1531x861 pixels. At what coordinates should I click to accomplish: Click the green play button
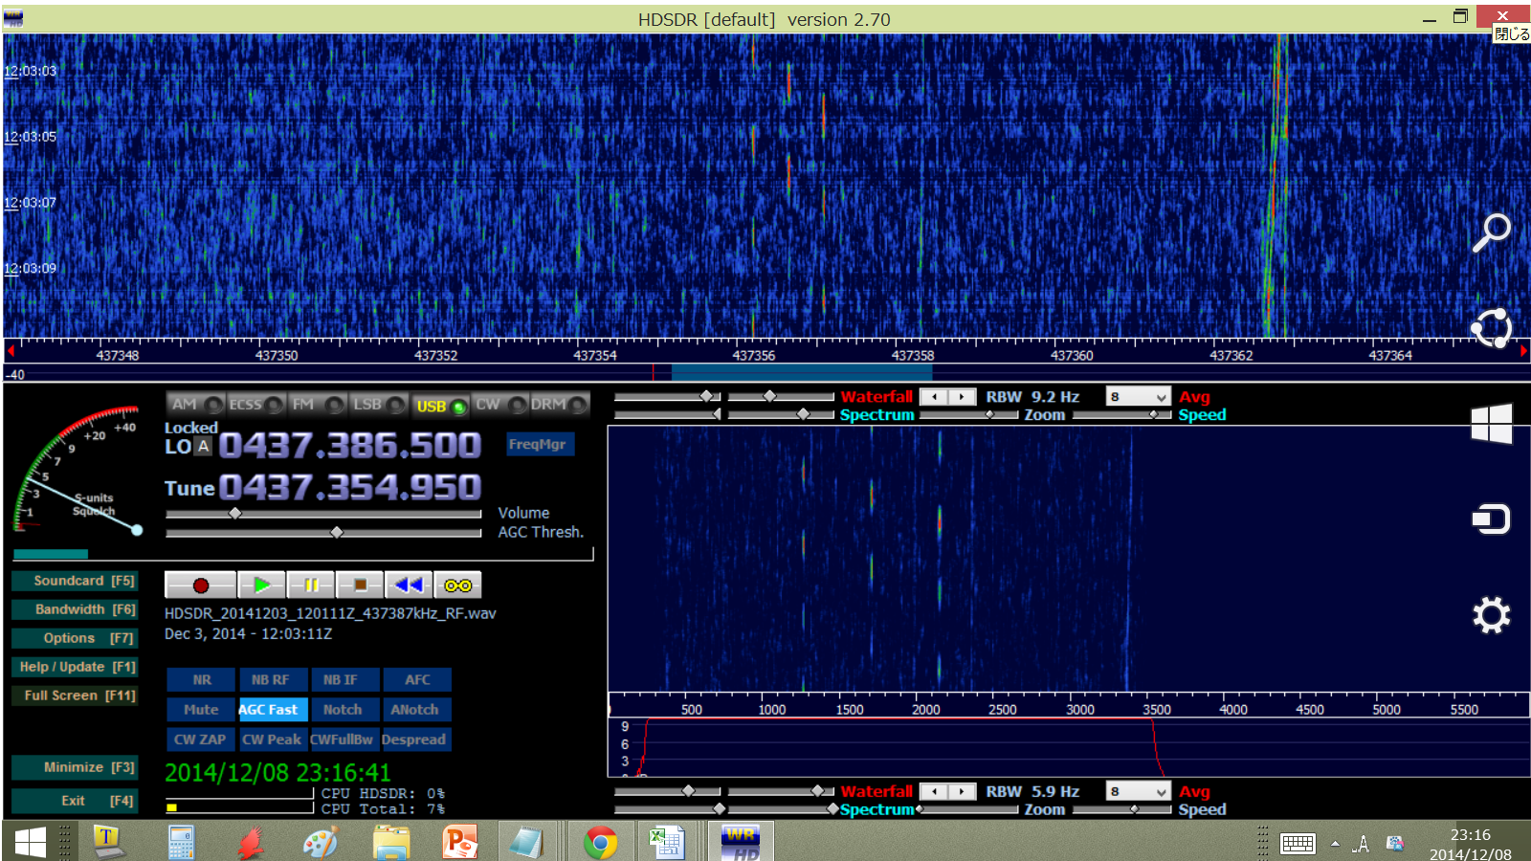click(261, 585)
